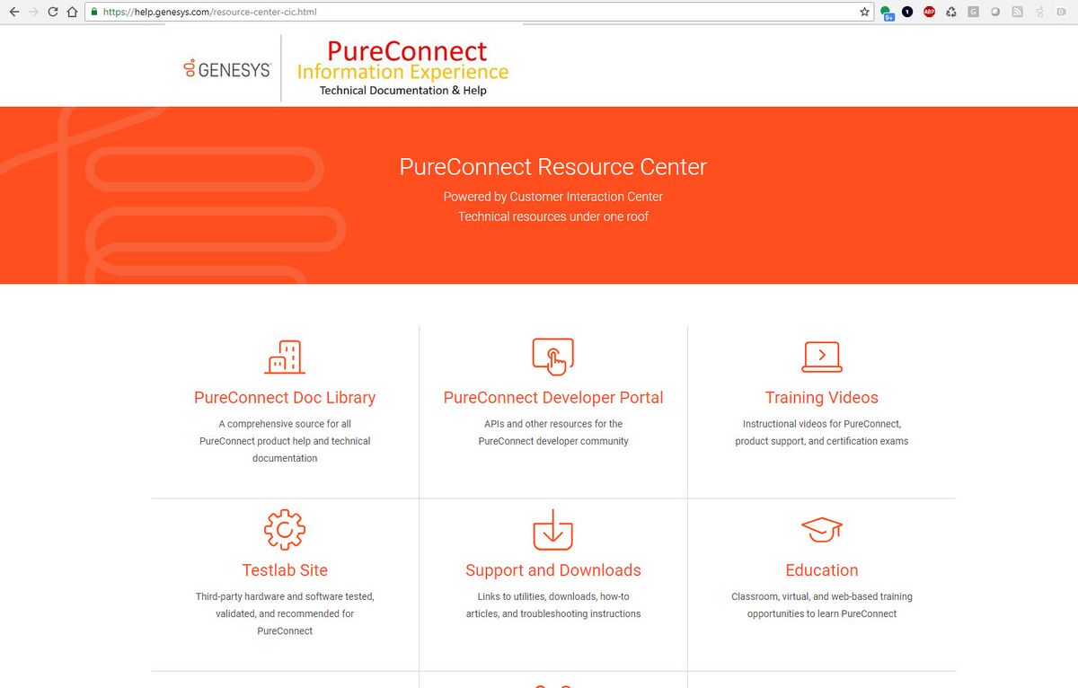Click 'Powered by Customer Interaction Center' text
Screen dimensions: 1078x688
[x=553, y=197]
